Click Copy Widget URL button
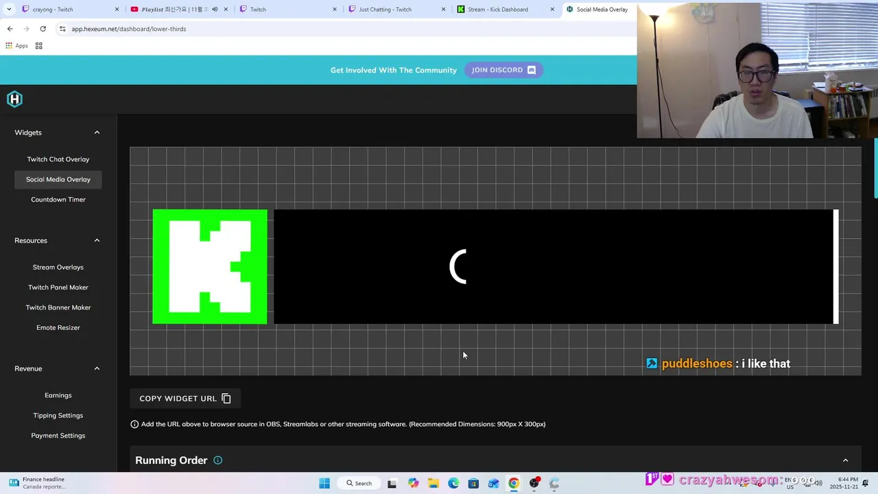Viewport: 878px width, 494px height. (185, 399)
